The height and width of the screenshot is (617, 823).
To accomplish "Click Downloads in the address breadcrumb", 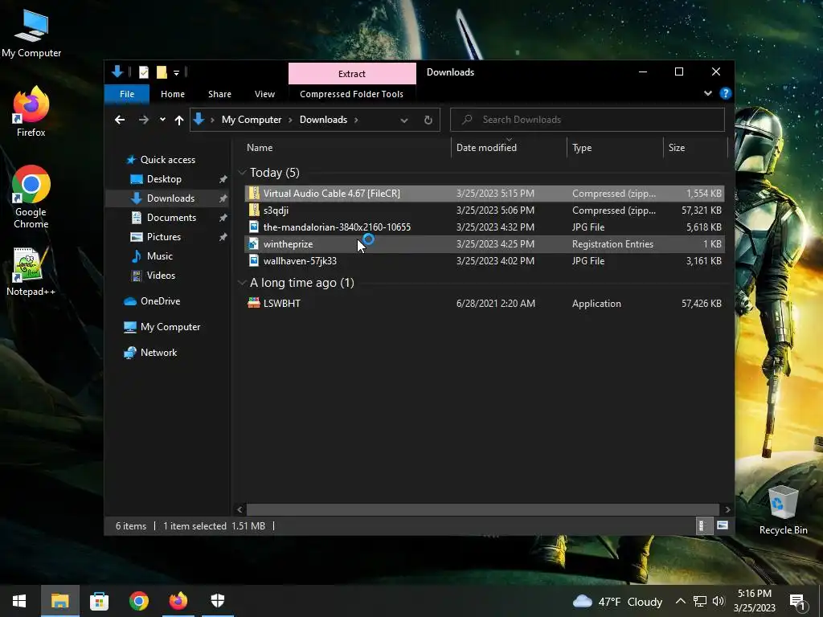I will point(323,120).
